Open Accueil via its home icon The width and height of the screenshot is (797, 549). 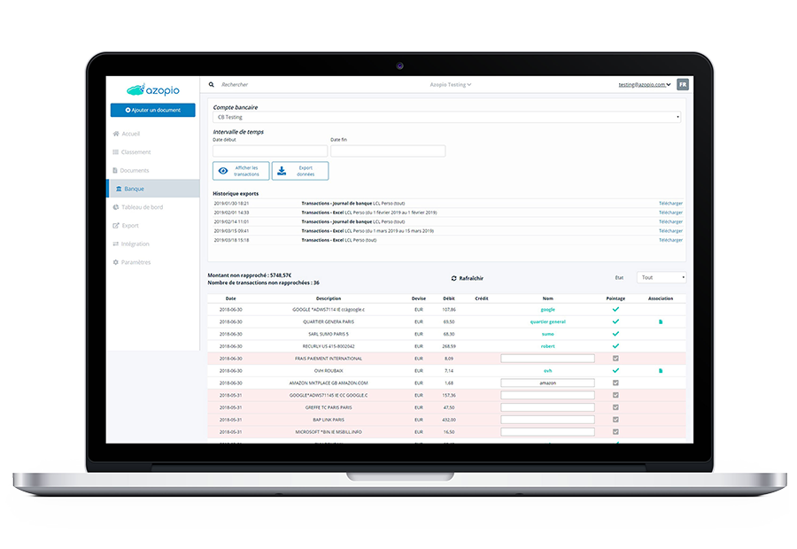pyautogui.click(x=116, y=134)
